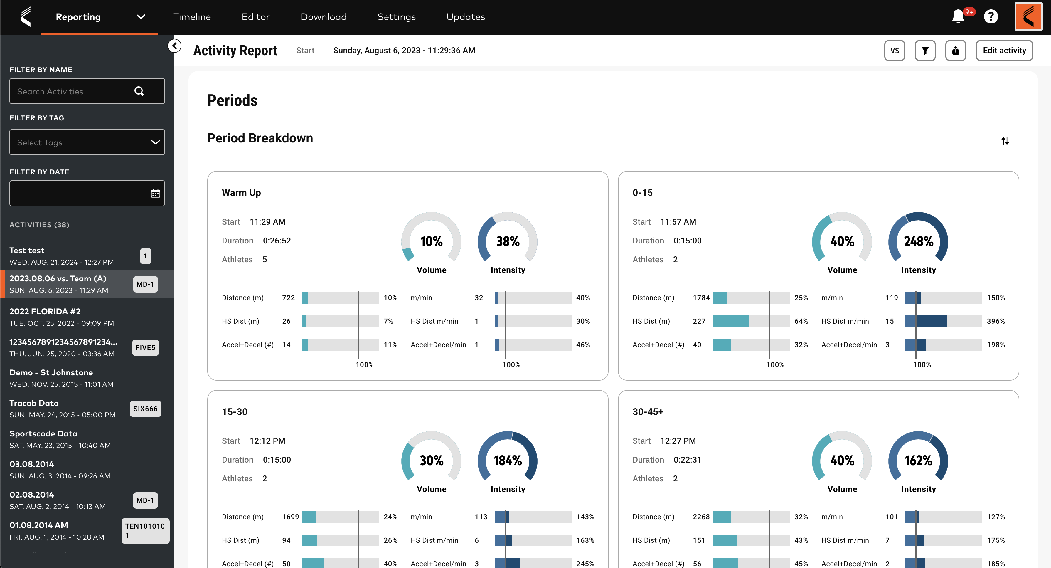Select the Test test activity
1051x568 pixels.
tap(87, 256)
